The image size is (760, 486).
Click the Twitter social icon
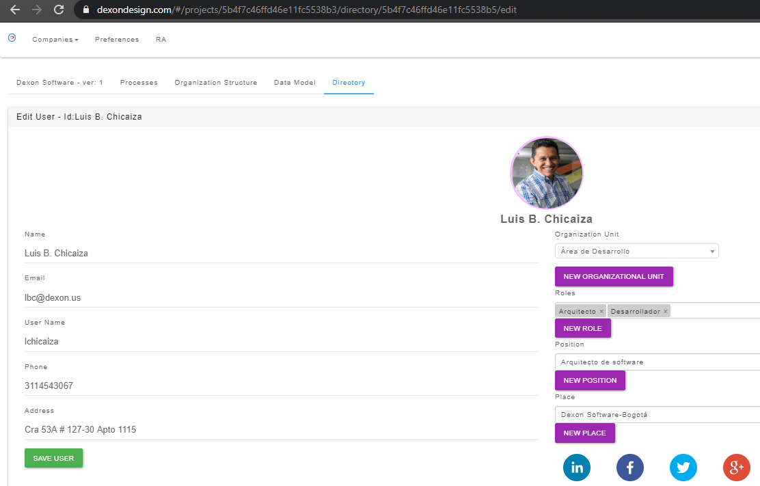683,468
